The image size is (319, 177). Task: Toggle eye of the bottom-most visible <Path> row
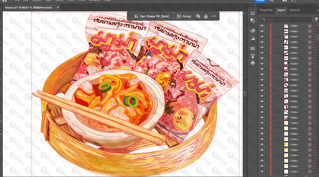[x=262, y=171]
